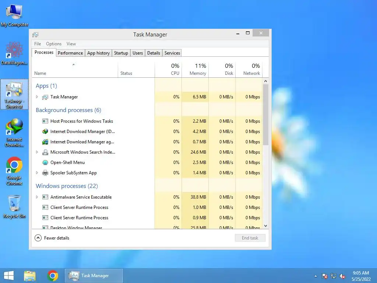Click the 6.5 MB memory value
The height and width of the screenshot is (283, 377).
pos(199,97)
